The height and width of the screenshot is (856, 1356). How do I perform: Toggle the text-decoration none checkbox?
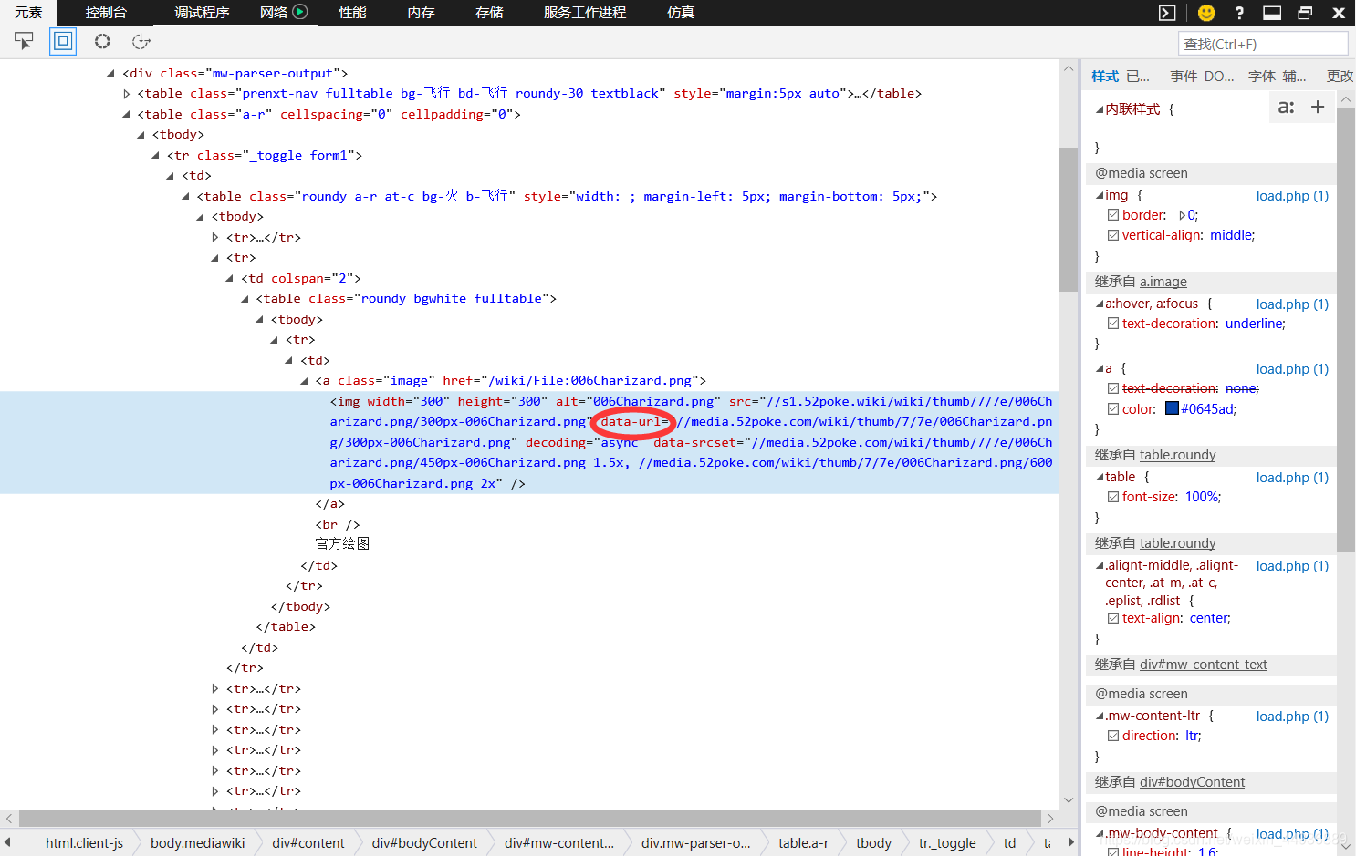[1113, 388]
